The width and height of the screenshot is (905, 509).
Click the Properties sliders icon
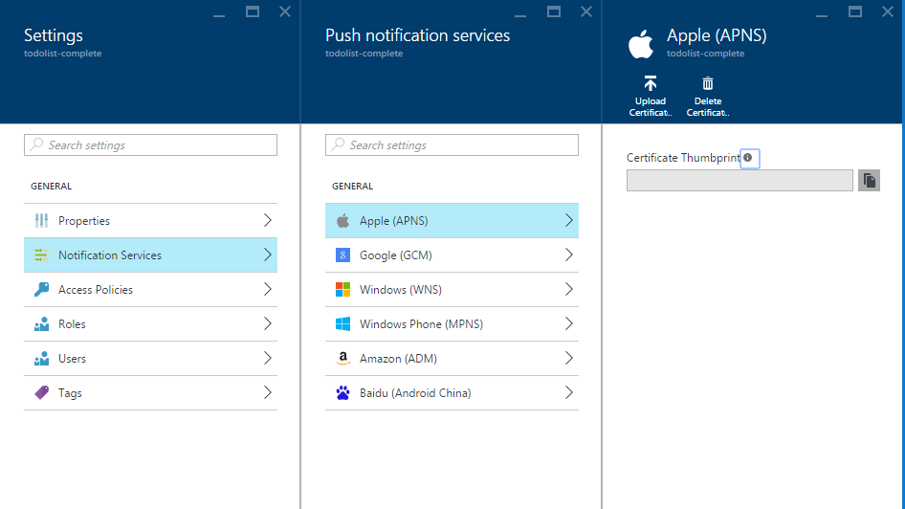pos(41,220)
